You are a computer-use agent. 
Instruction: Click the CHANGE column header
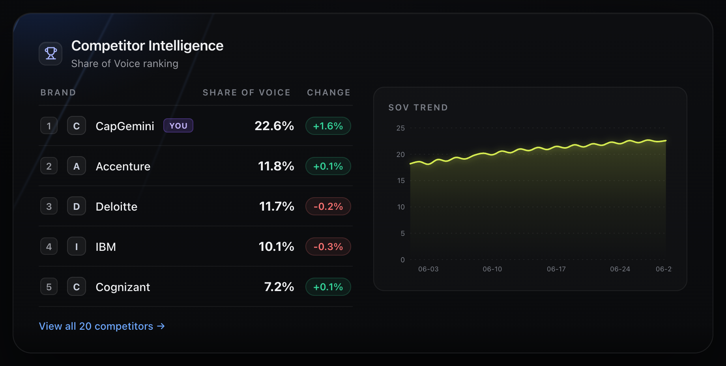329,92
